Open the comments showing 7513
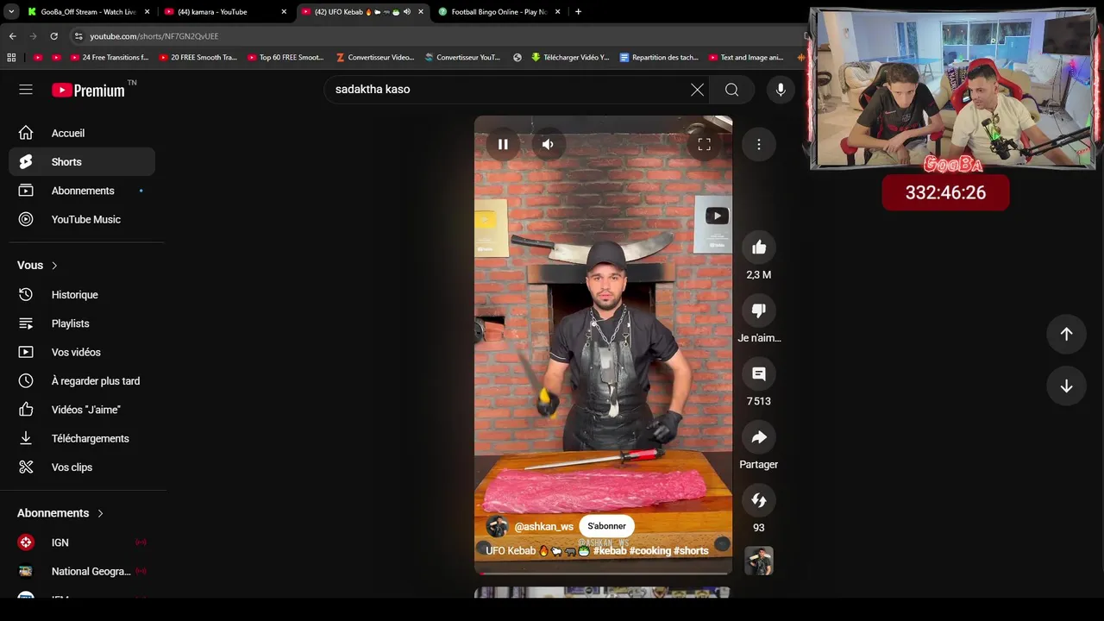The width and height of the screenshot is (1104, 621). (759, 374)
